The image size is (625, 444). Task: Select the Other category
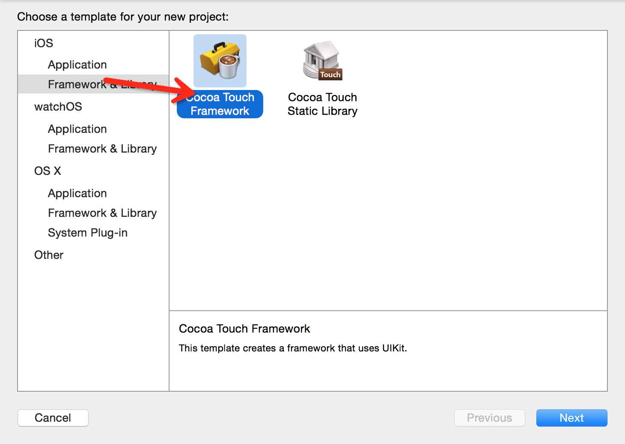click(49, 255)
